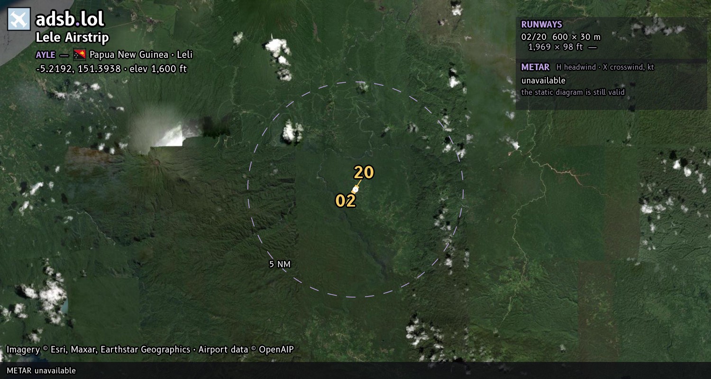Click the METAR 'unavailable' value

[x=543, y=81]
